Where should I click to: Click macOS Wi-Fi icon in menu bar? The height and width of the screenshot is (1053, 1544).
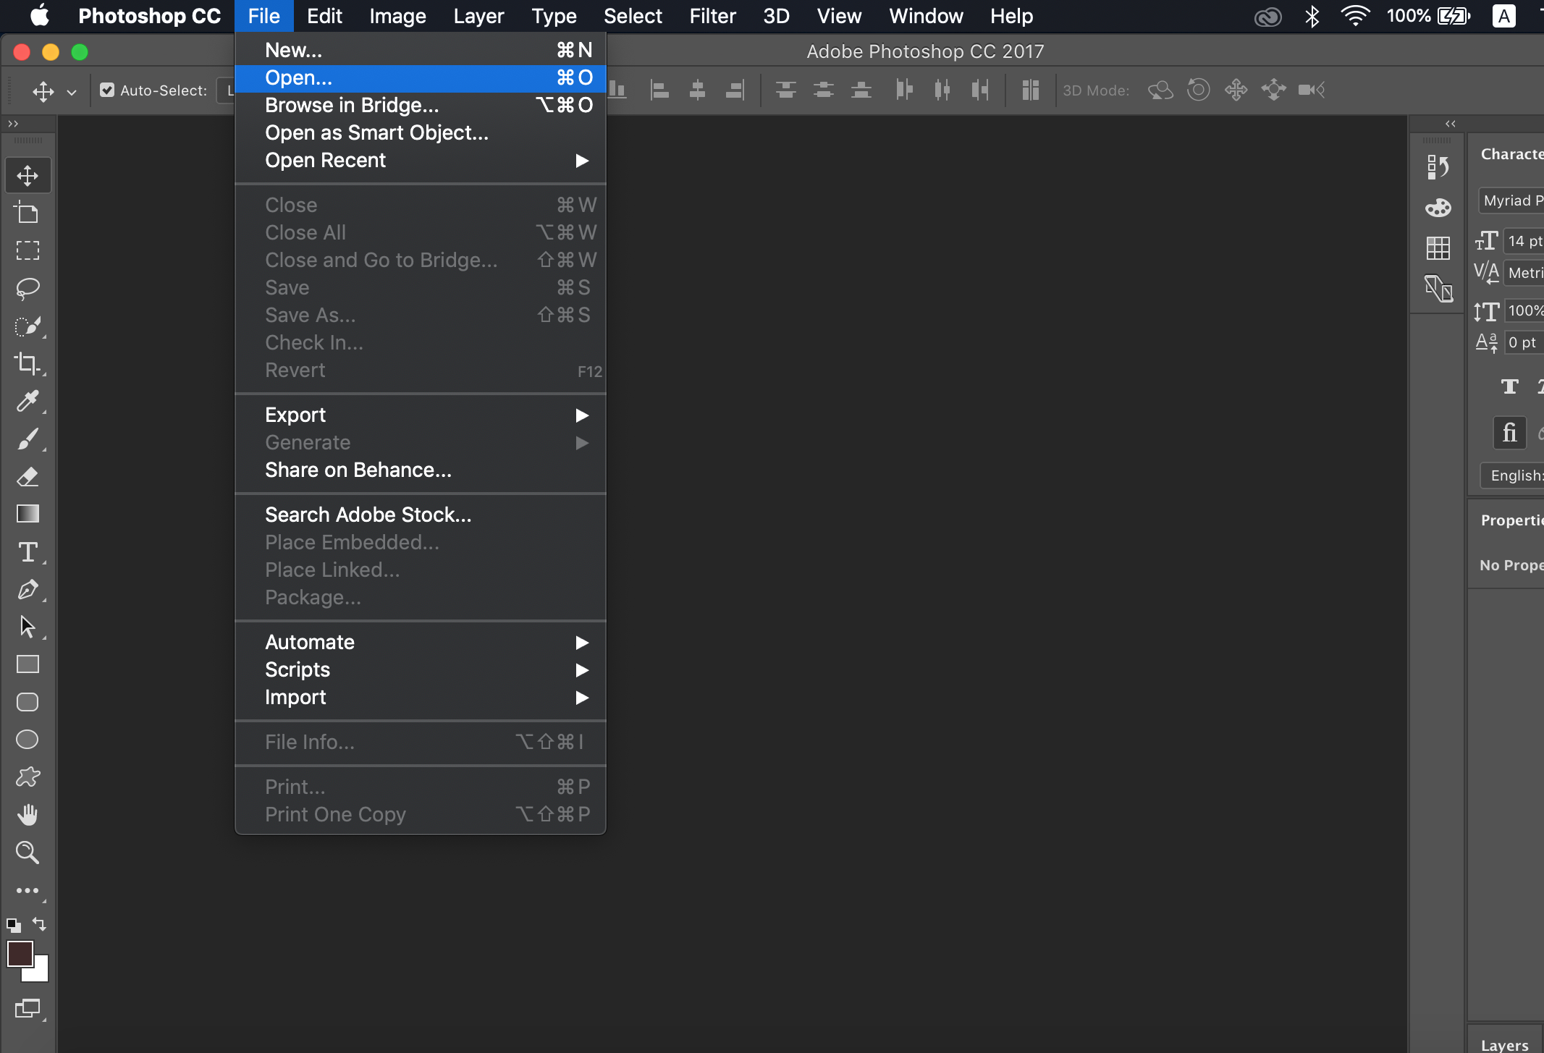[1351, 15]
